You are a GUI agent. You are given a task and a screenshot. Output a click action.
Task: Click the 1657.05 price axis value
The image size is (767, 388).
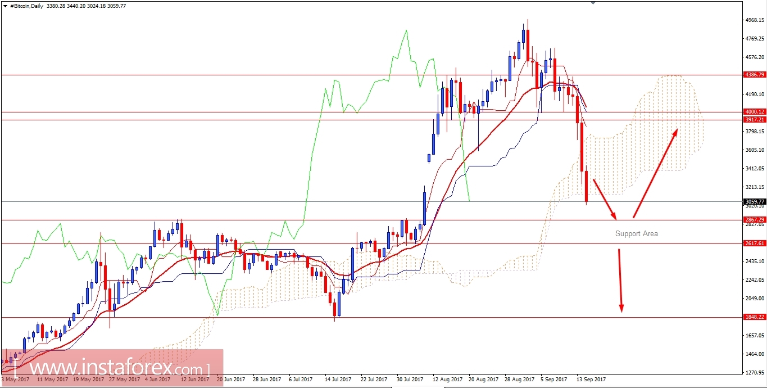point(755,336)
